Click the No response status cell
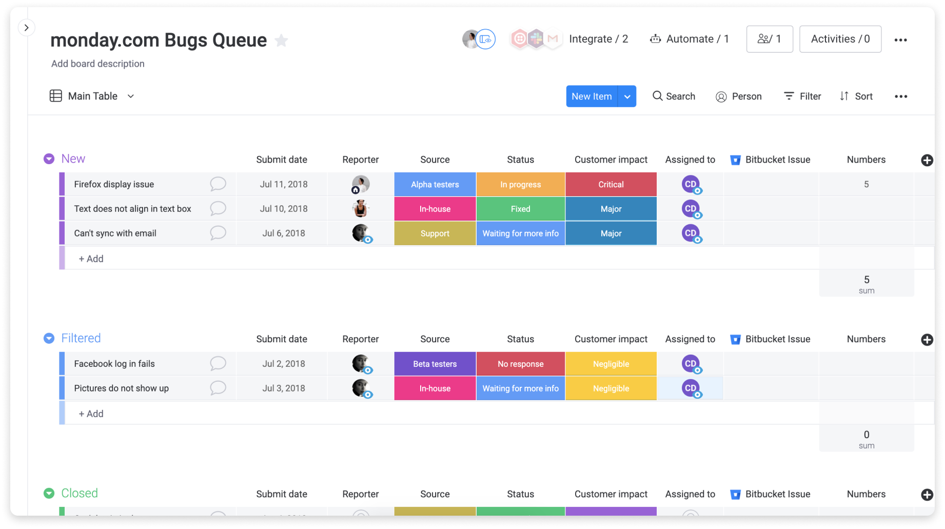945x529 pixels. click(521, 364)
